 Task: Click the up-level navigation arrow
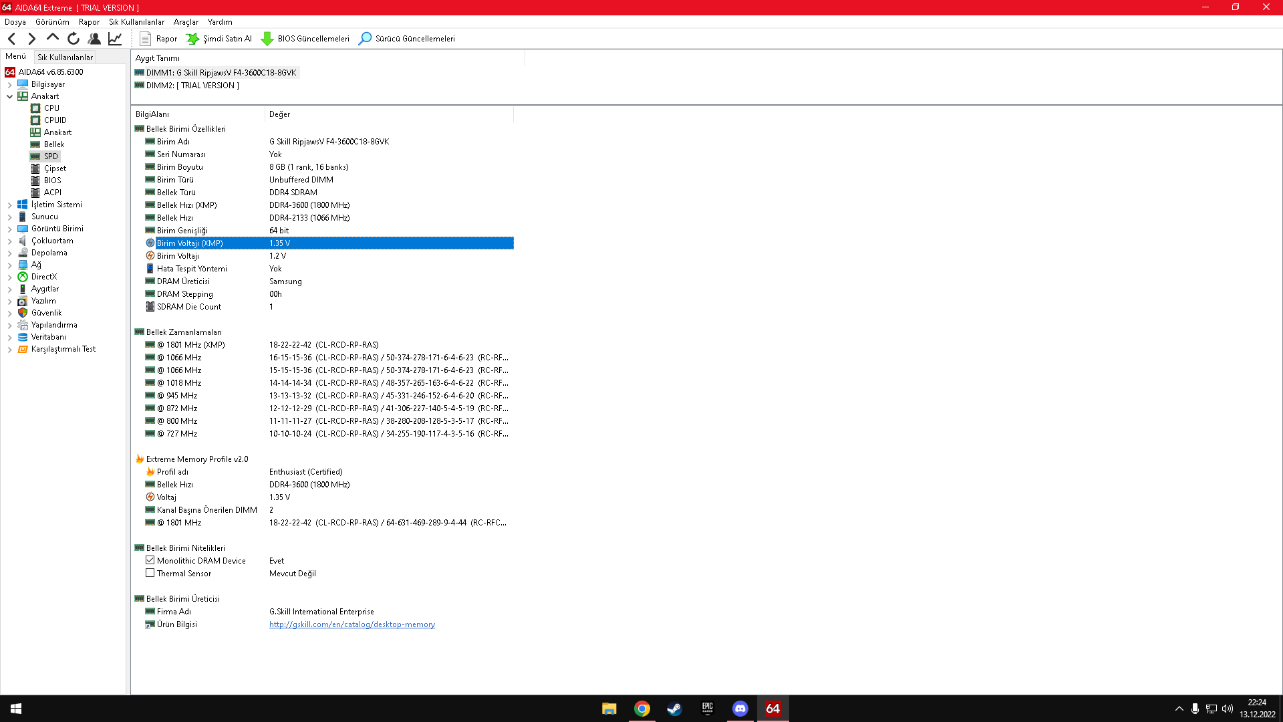[x=53, y=37]
